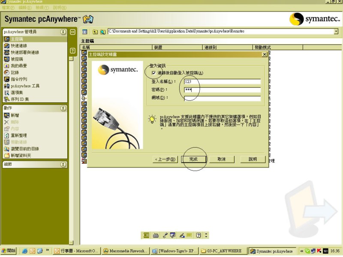343x257 pixels.
Task: Switch to the 行事曆 - Microsoft taskbar window
Action: tap(77, 251)
